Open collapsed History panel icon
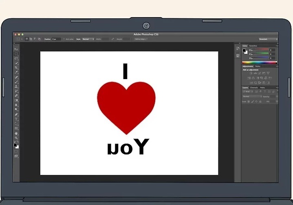Image resolution: width=293 pixels, height=205 pixels. (238, 48)
